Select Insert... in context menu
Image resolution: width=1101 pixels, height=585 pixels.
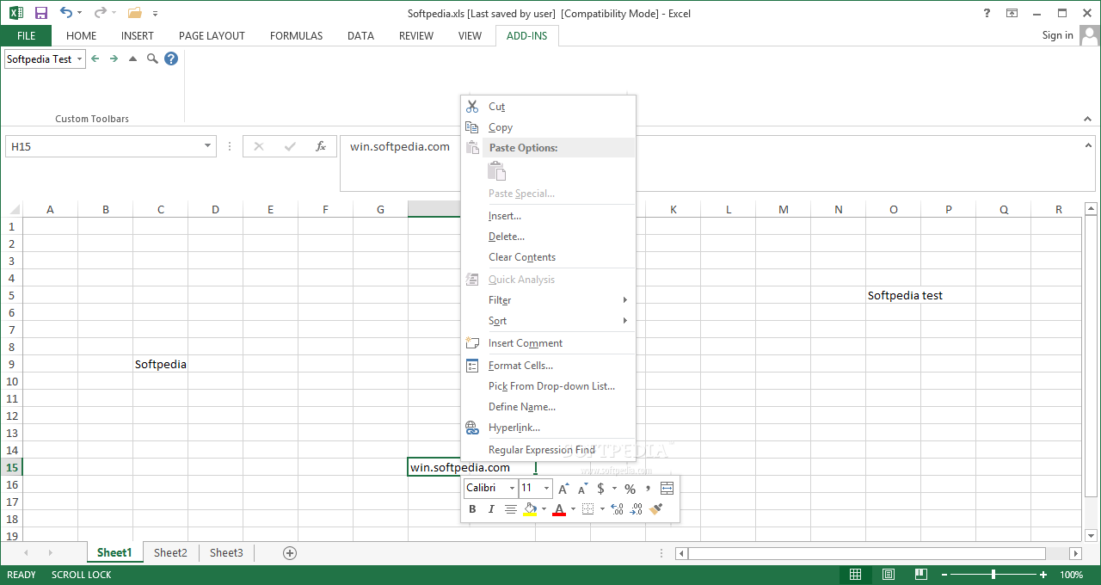[x=549, y=216]
